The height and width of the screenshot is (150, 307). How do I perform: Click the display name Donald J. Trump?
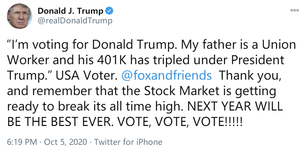point(70,11)
